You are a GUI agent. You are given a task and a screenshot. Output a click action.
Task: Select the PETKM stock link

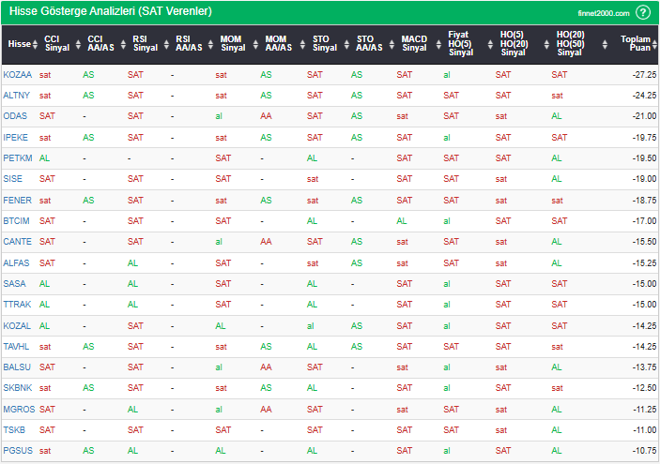click(x=18, y=157)
